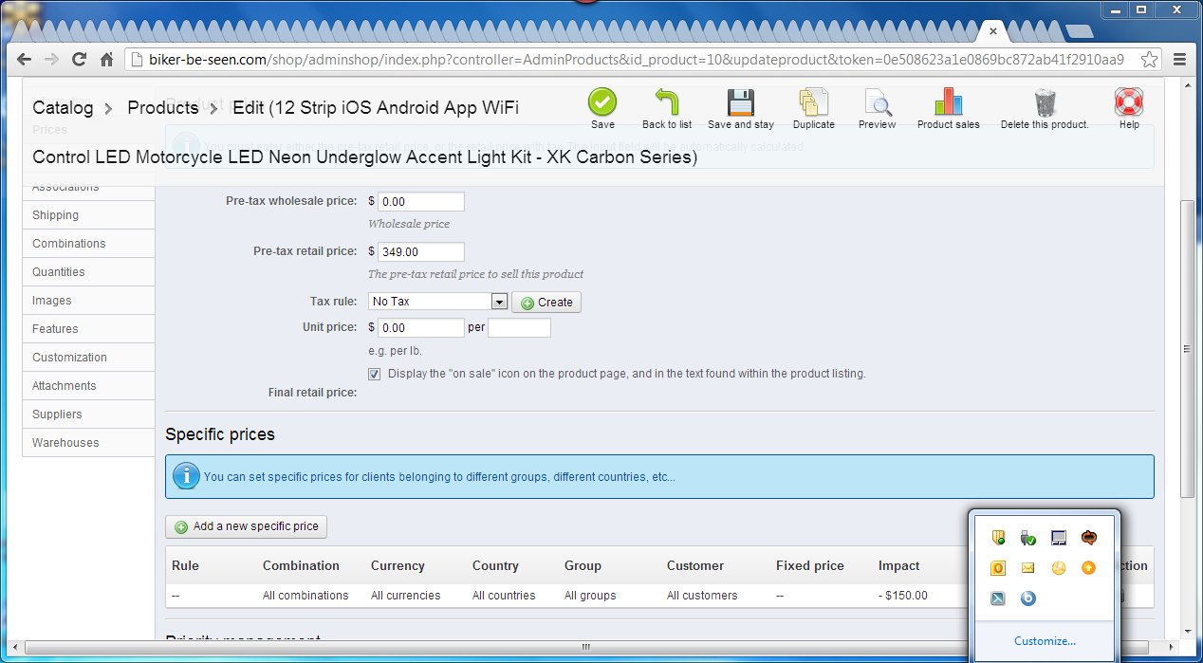Click the 'All groups' table cell
This screenshot has height=663, width=1203.
coord(590,596)
